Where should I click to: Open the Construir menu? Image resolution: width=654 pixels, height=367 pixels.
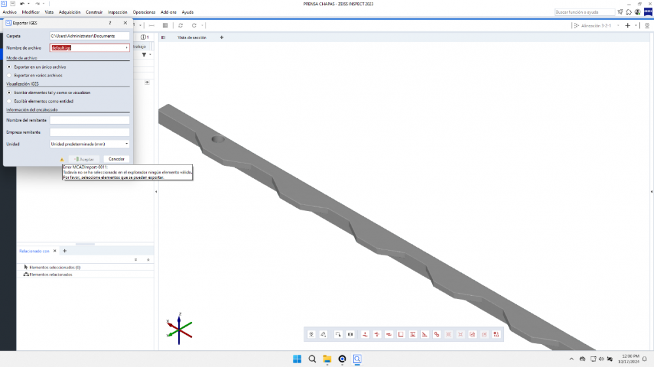tap(94, 12)
